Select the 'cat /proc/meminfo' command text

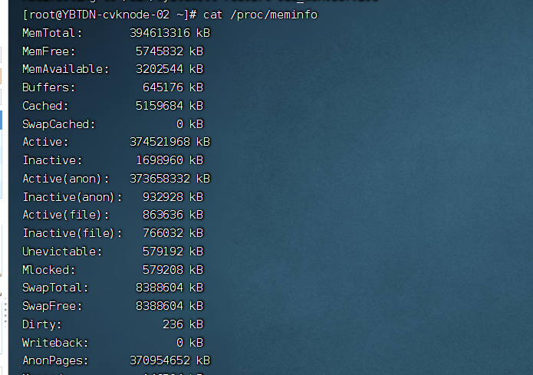260,15
